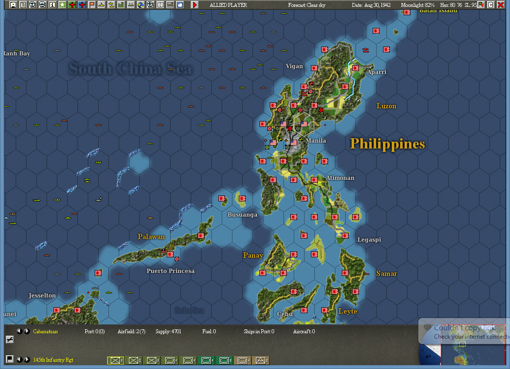The height and width of the screenshot is (369, 510).
Task: Click the 'Couldn't copy link' notification
Action: 464,332
